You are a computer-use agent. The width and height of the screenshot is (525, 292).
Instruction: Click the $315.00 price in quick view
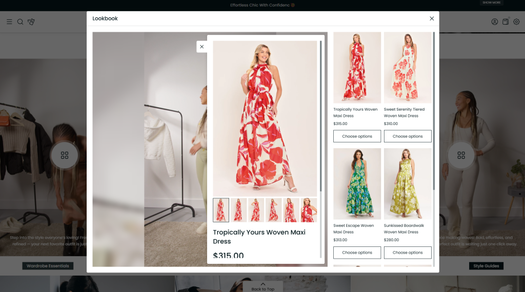pos(228,256)
